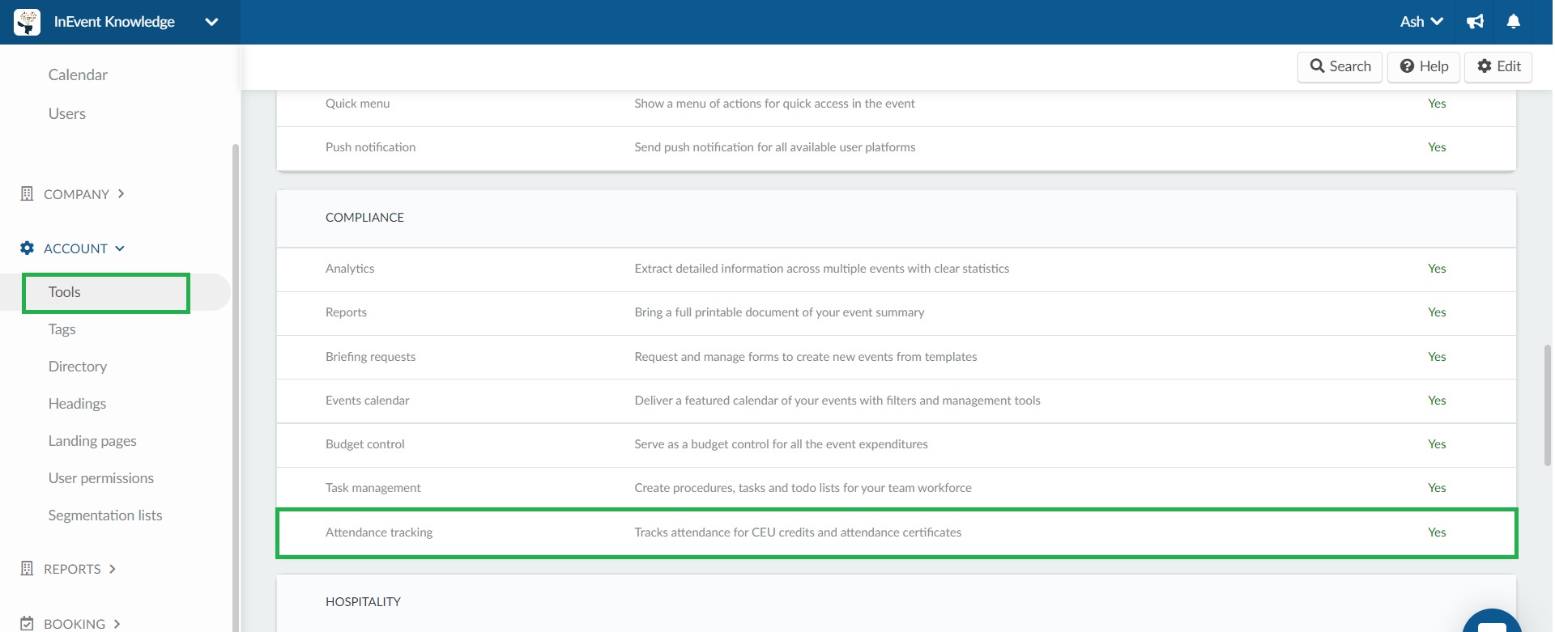Click the sidebar vertical scrollbar

point(236,387)
